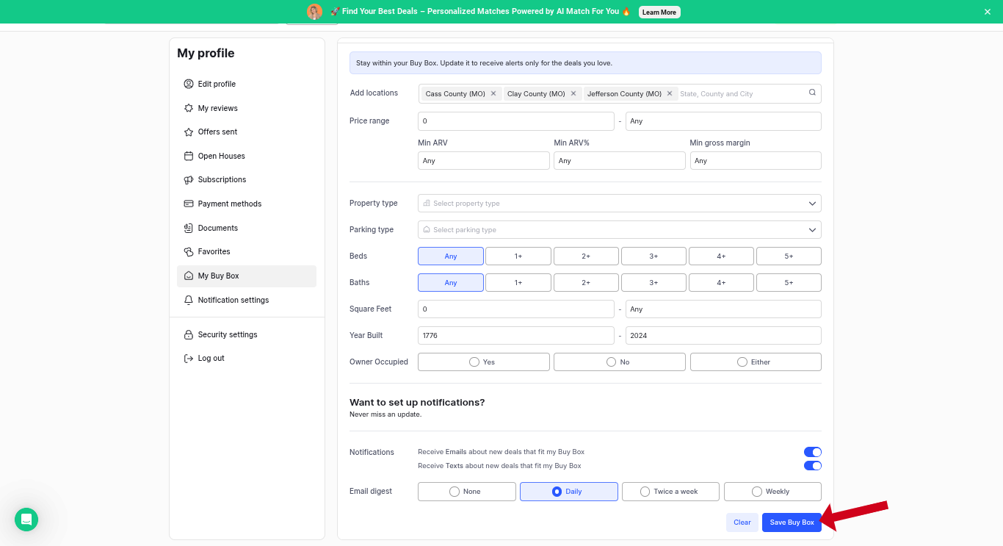Remove Jefferson County (MO) location tag
The height and width of the screenshot is (546, 1003).
670,93
